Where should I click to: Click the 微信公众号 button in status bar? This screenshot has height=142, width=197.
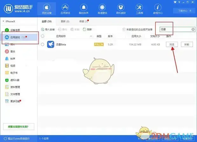pos(170,138)
